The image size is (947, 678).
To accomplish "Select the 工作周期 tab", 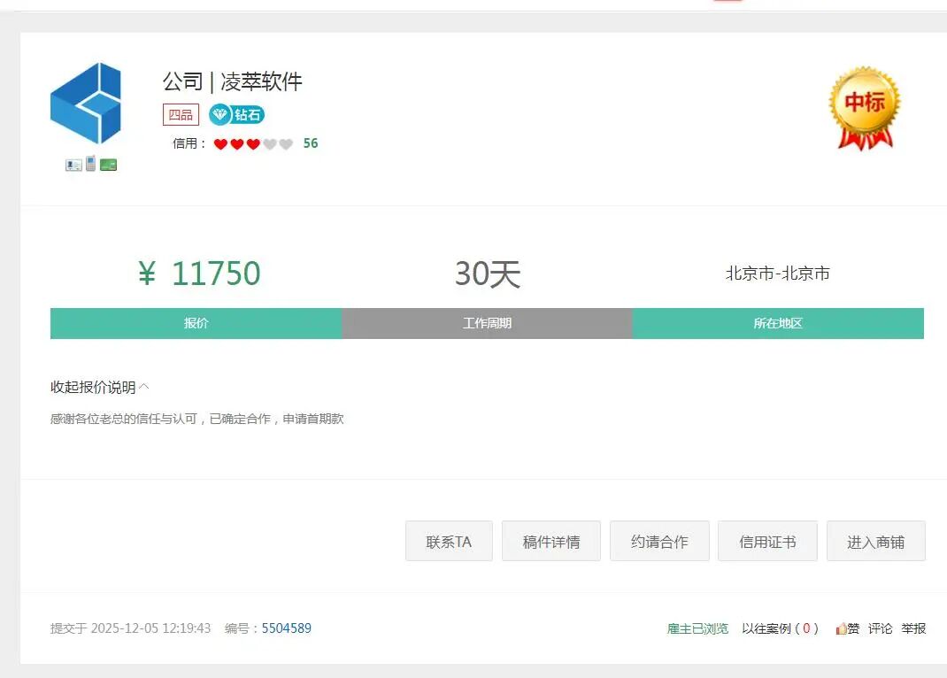I will (487, 323).
